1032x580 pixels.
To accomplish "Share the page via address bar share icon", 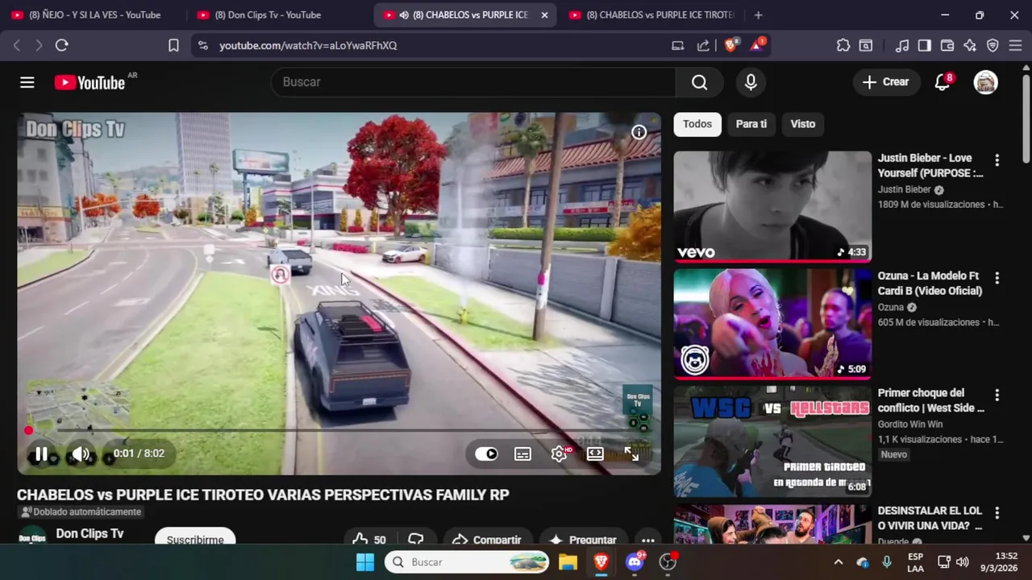I will click(703, 46).
